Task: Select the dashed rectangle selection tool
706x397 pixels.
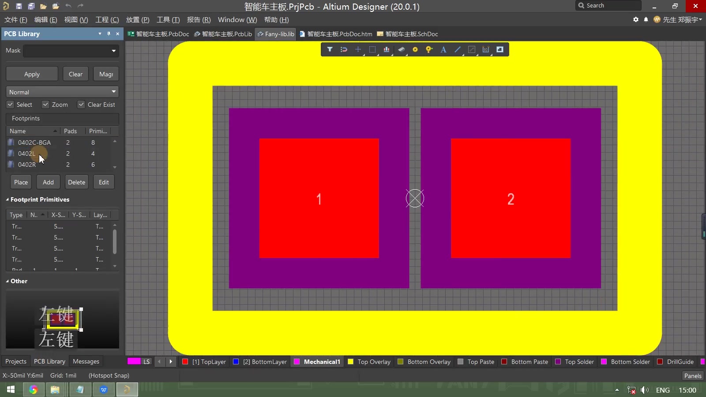Action: point(372,49)
